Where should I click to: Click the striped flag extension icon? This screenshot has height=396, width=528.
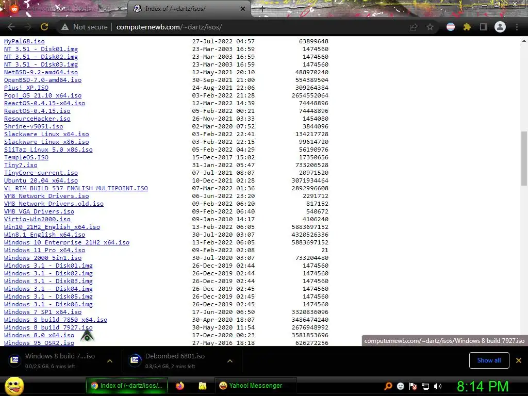[450, 27]
